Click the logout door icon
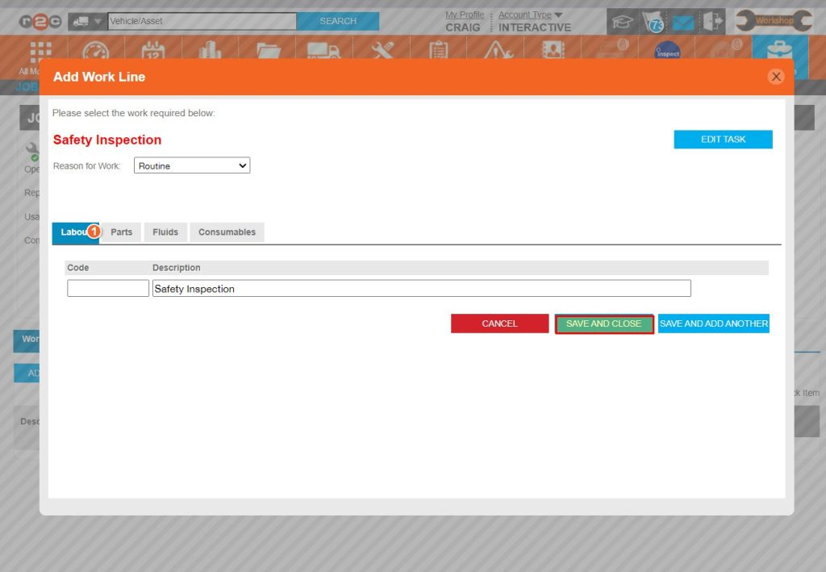This screenshot has height=572, width=826. point(711,21)
